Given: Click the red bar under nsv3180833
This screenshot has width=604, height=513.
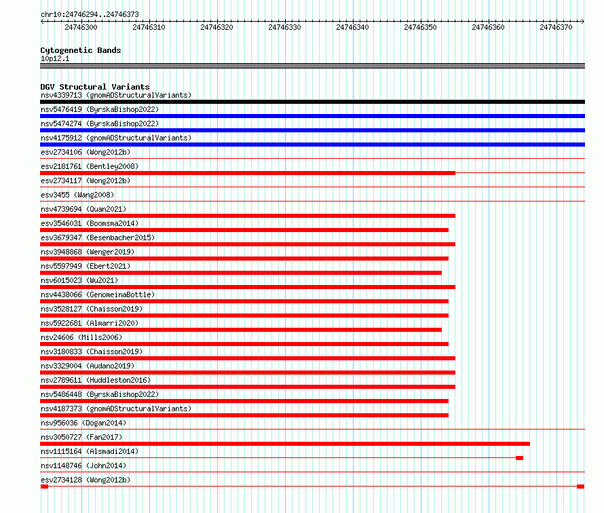Looking at the screenshot, I should click(248, 358).
